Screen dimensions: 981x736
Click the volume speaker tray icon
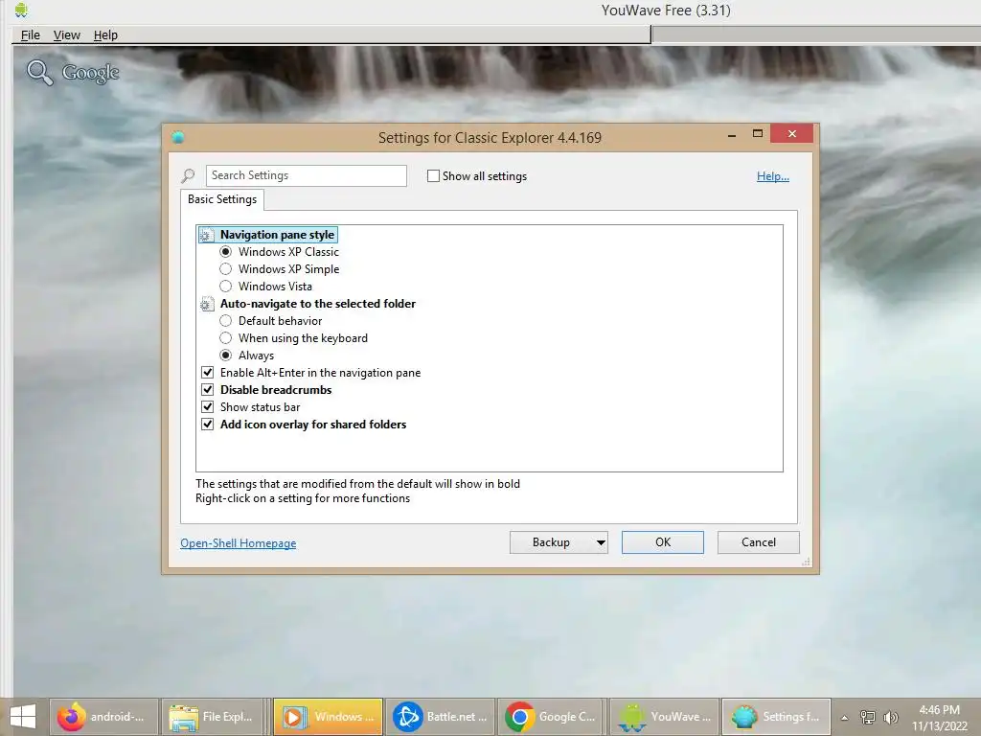click(x=891, y=717)
